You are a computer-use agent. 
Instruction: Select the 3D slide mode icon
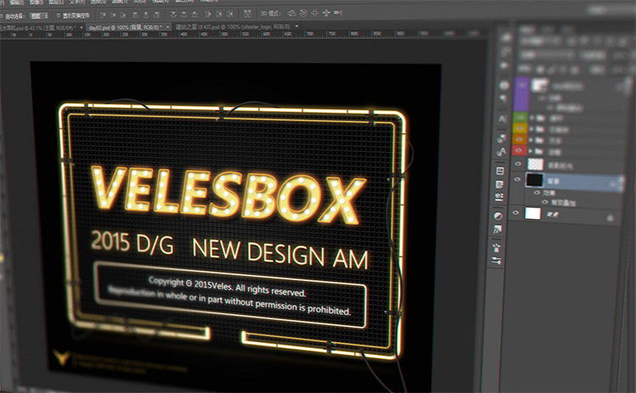pos(326,13)
